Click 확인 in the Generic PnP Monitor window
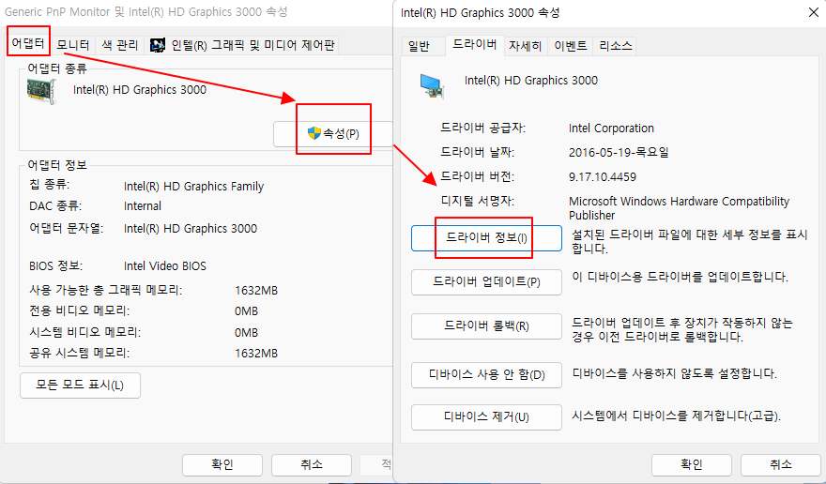 coord(222,464)
